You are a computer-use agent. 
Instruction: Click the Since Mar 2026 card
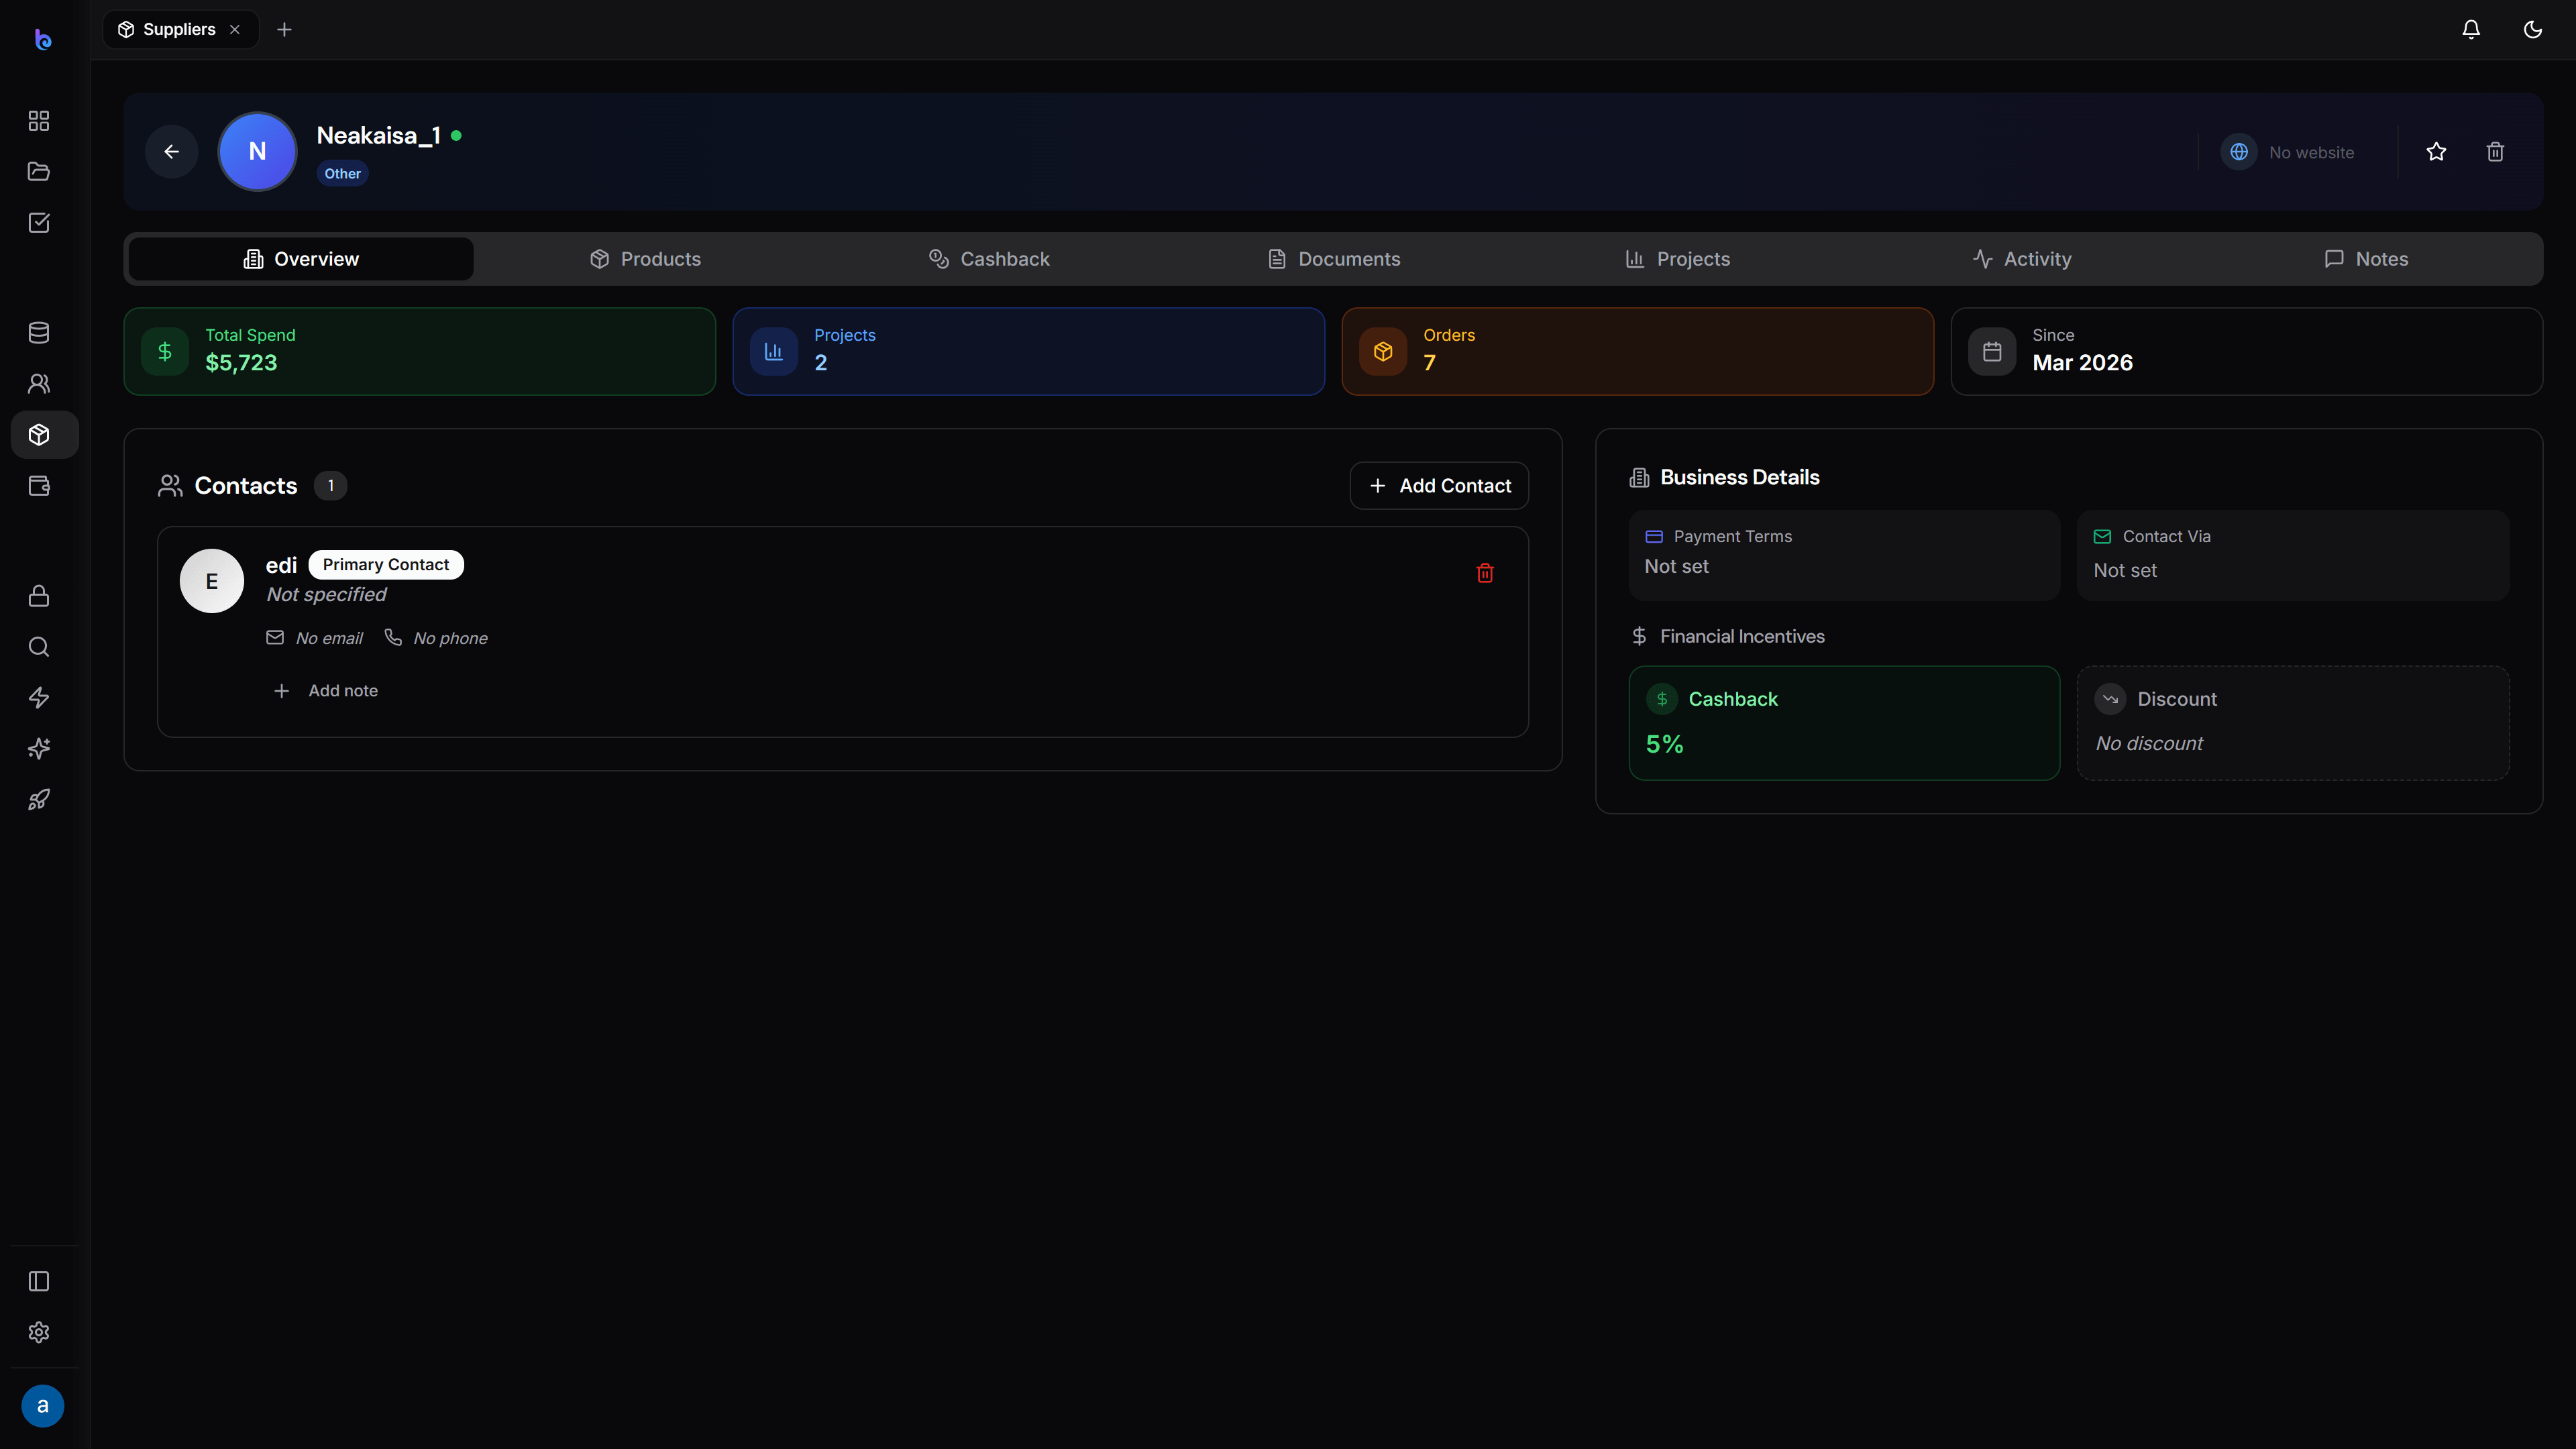(x=2247, y=351)
